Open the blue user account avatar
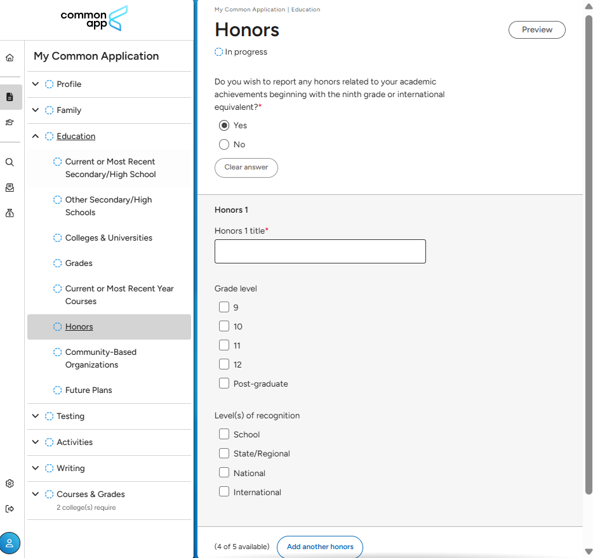 coord(10,543)
